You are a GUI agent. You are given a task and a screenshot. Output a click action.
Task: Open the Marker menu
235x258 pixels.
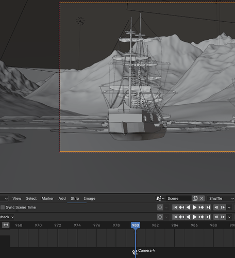tap(47, 199)
